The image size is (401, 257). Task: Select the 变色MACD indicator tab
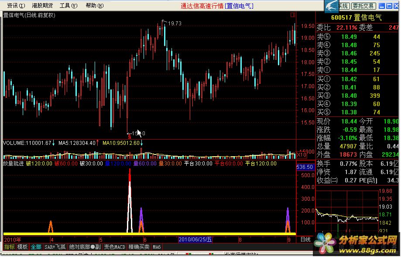click(114, 247)
